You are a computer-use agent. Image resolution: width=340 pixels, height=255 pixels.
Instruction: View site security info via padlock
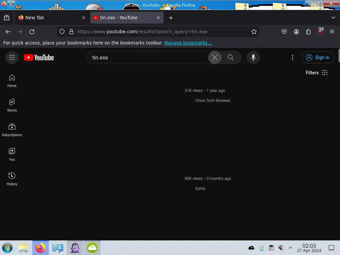click(71, 32)
